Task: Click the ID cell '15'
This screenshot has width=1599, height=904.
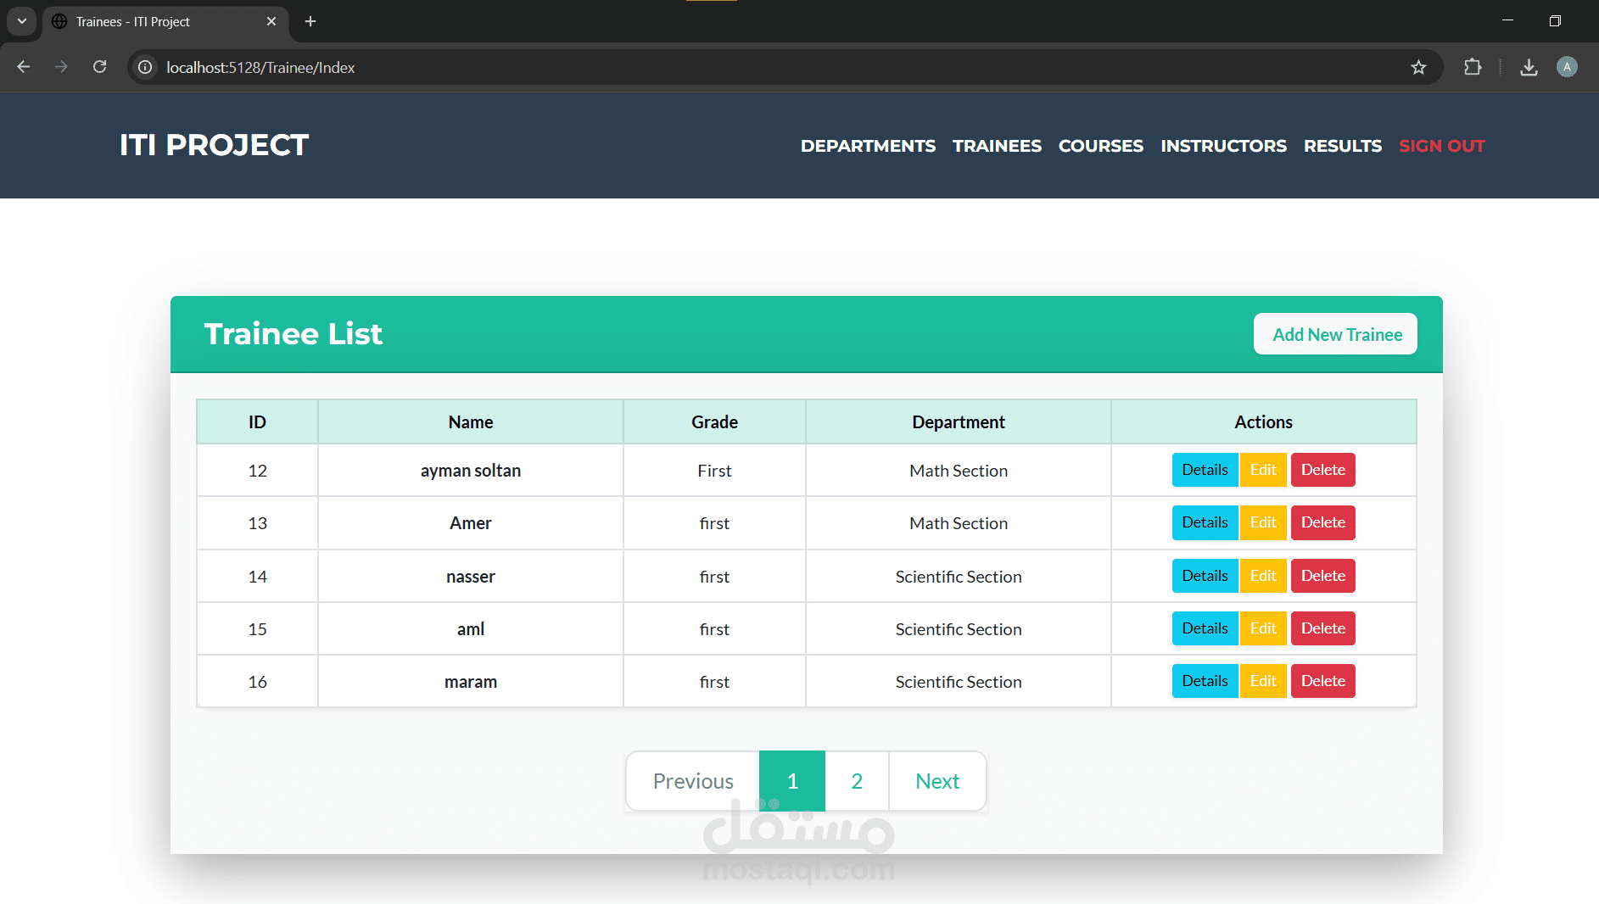Action: [x=258, y=629]
